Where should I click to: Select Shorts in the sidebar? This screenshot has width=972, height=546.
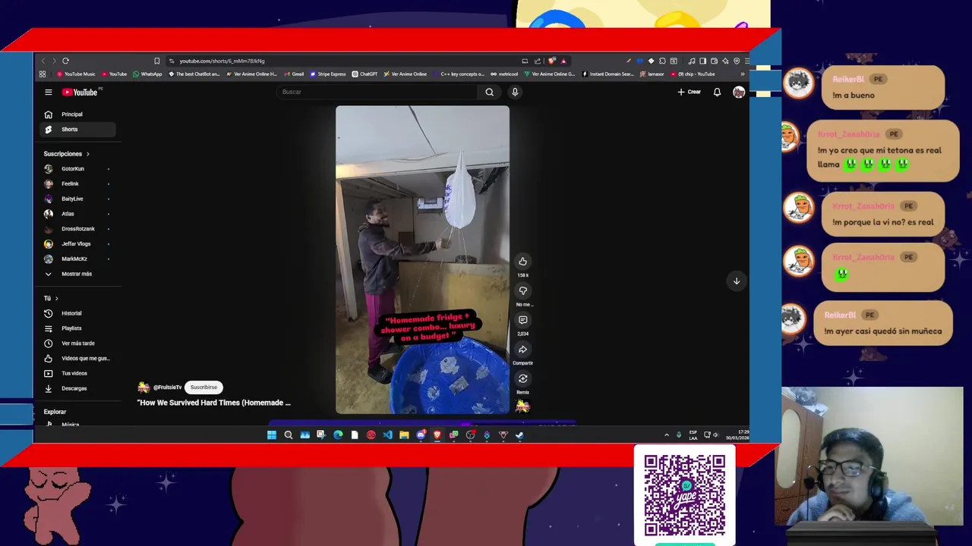click(x=77, y=130)
